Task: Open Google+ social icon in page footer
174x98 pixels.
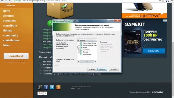Action: tap(40, 87)
